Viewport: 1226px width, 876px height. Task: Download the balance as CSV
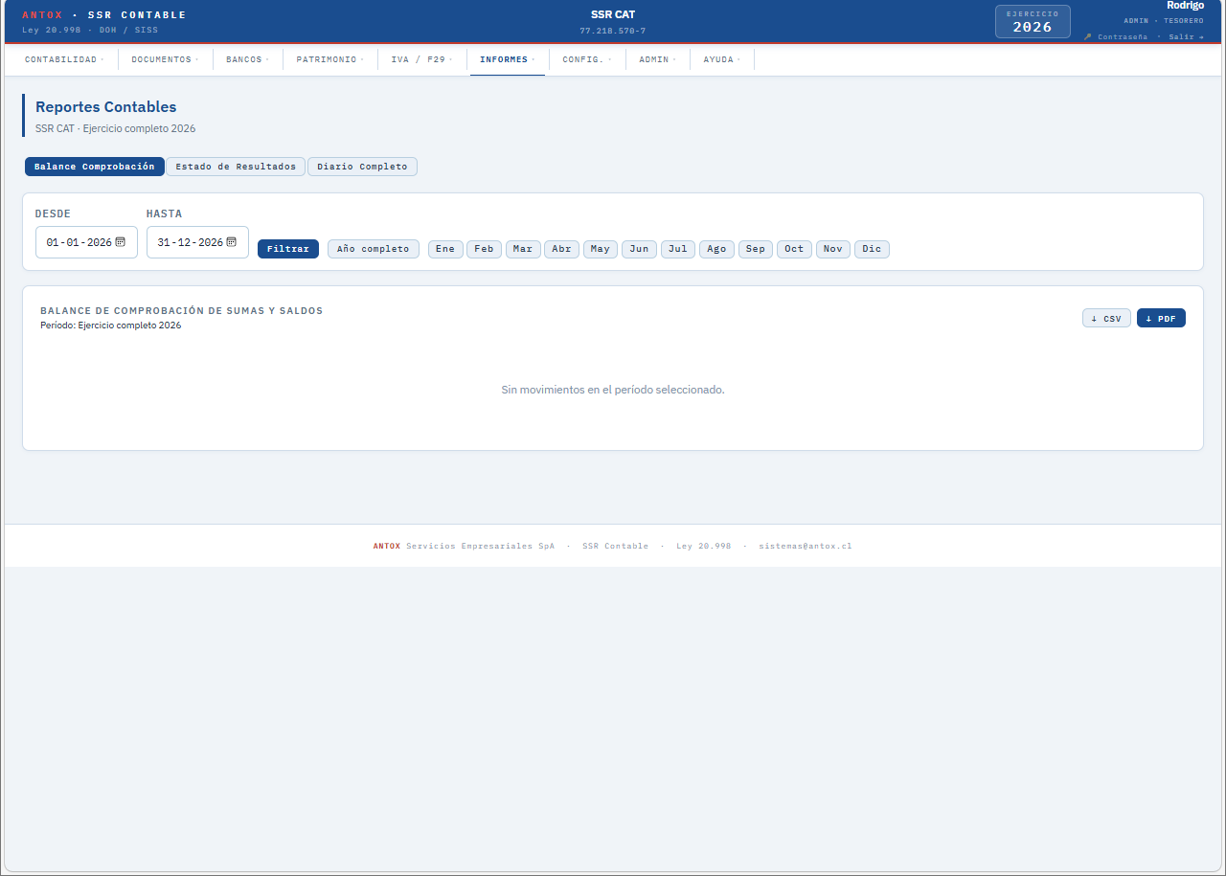[x=1106, y=319]
